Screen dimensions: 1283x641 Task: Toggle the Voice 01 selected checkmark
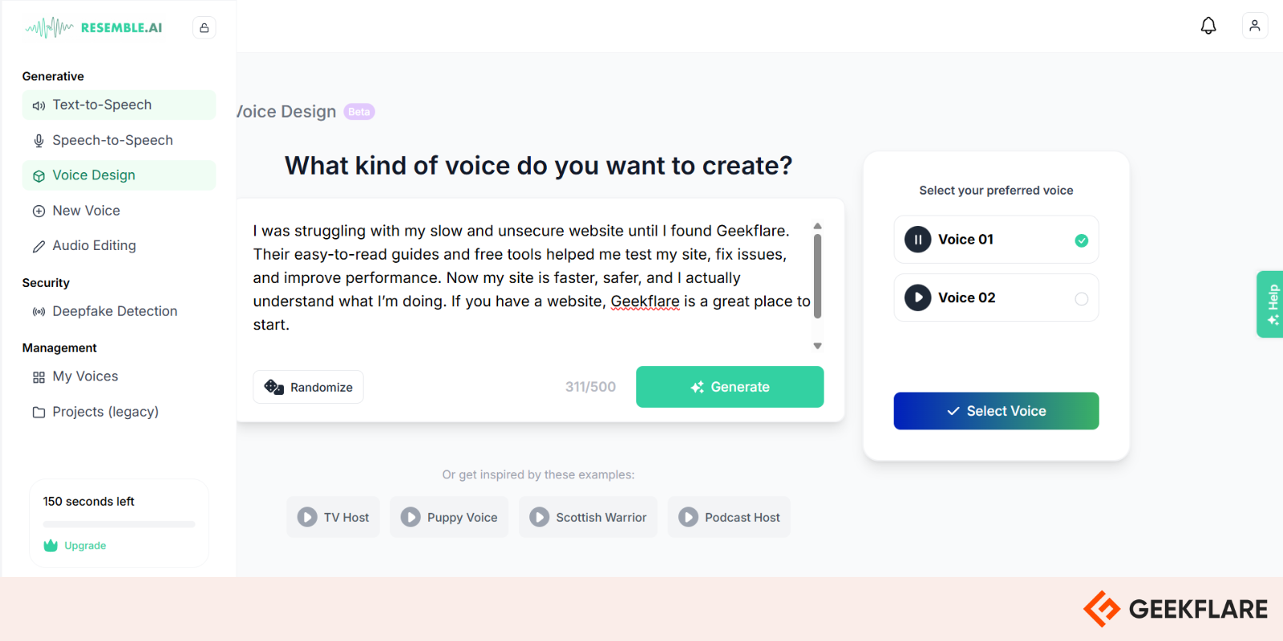pos(1082,240)
